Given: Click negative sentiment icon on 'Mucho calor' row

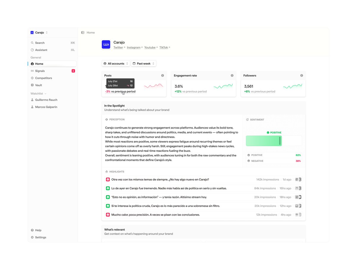Looking at the screenshot, I should click(x=108, y=215).
